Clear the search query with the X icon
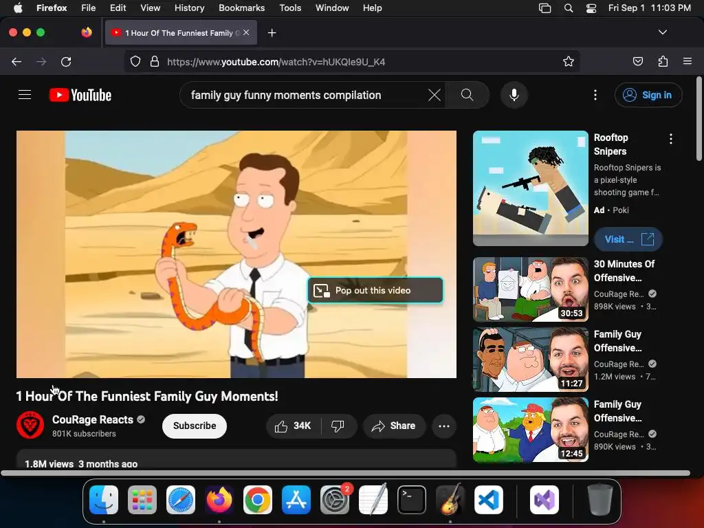 pos(434,95)
